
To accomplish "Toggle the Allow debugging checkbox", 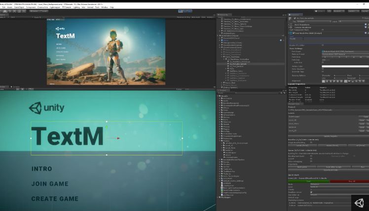I will click(311, 161).
